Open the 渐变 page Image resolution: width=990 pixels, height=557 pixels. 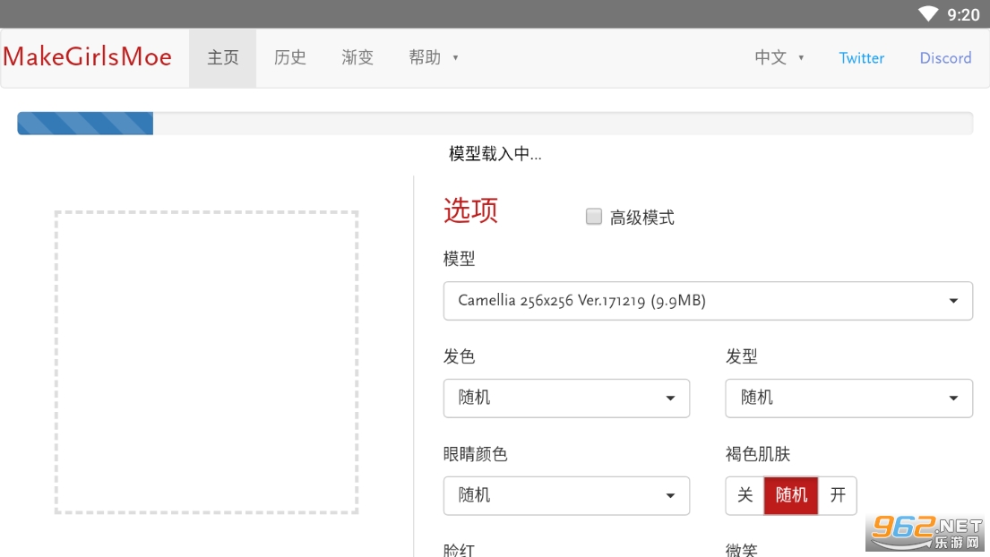point(357,57)
